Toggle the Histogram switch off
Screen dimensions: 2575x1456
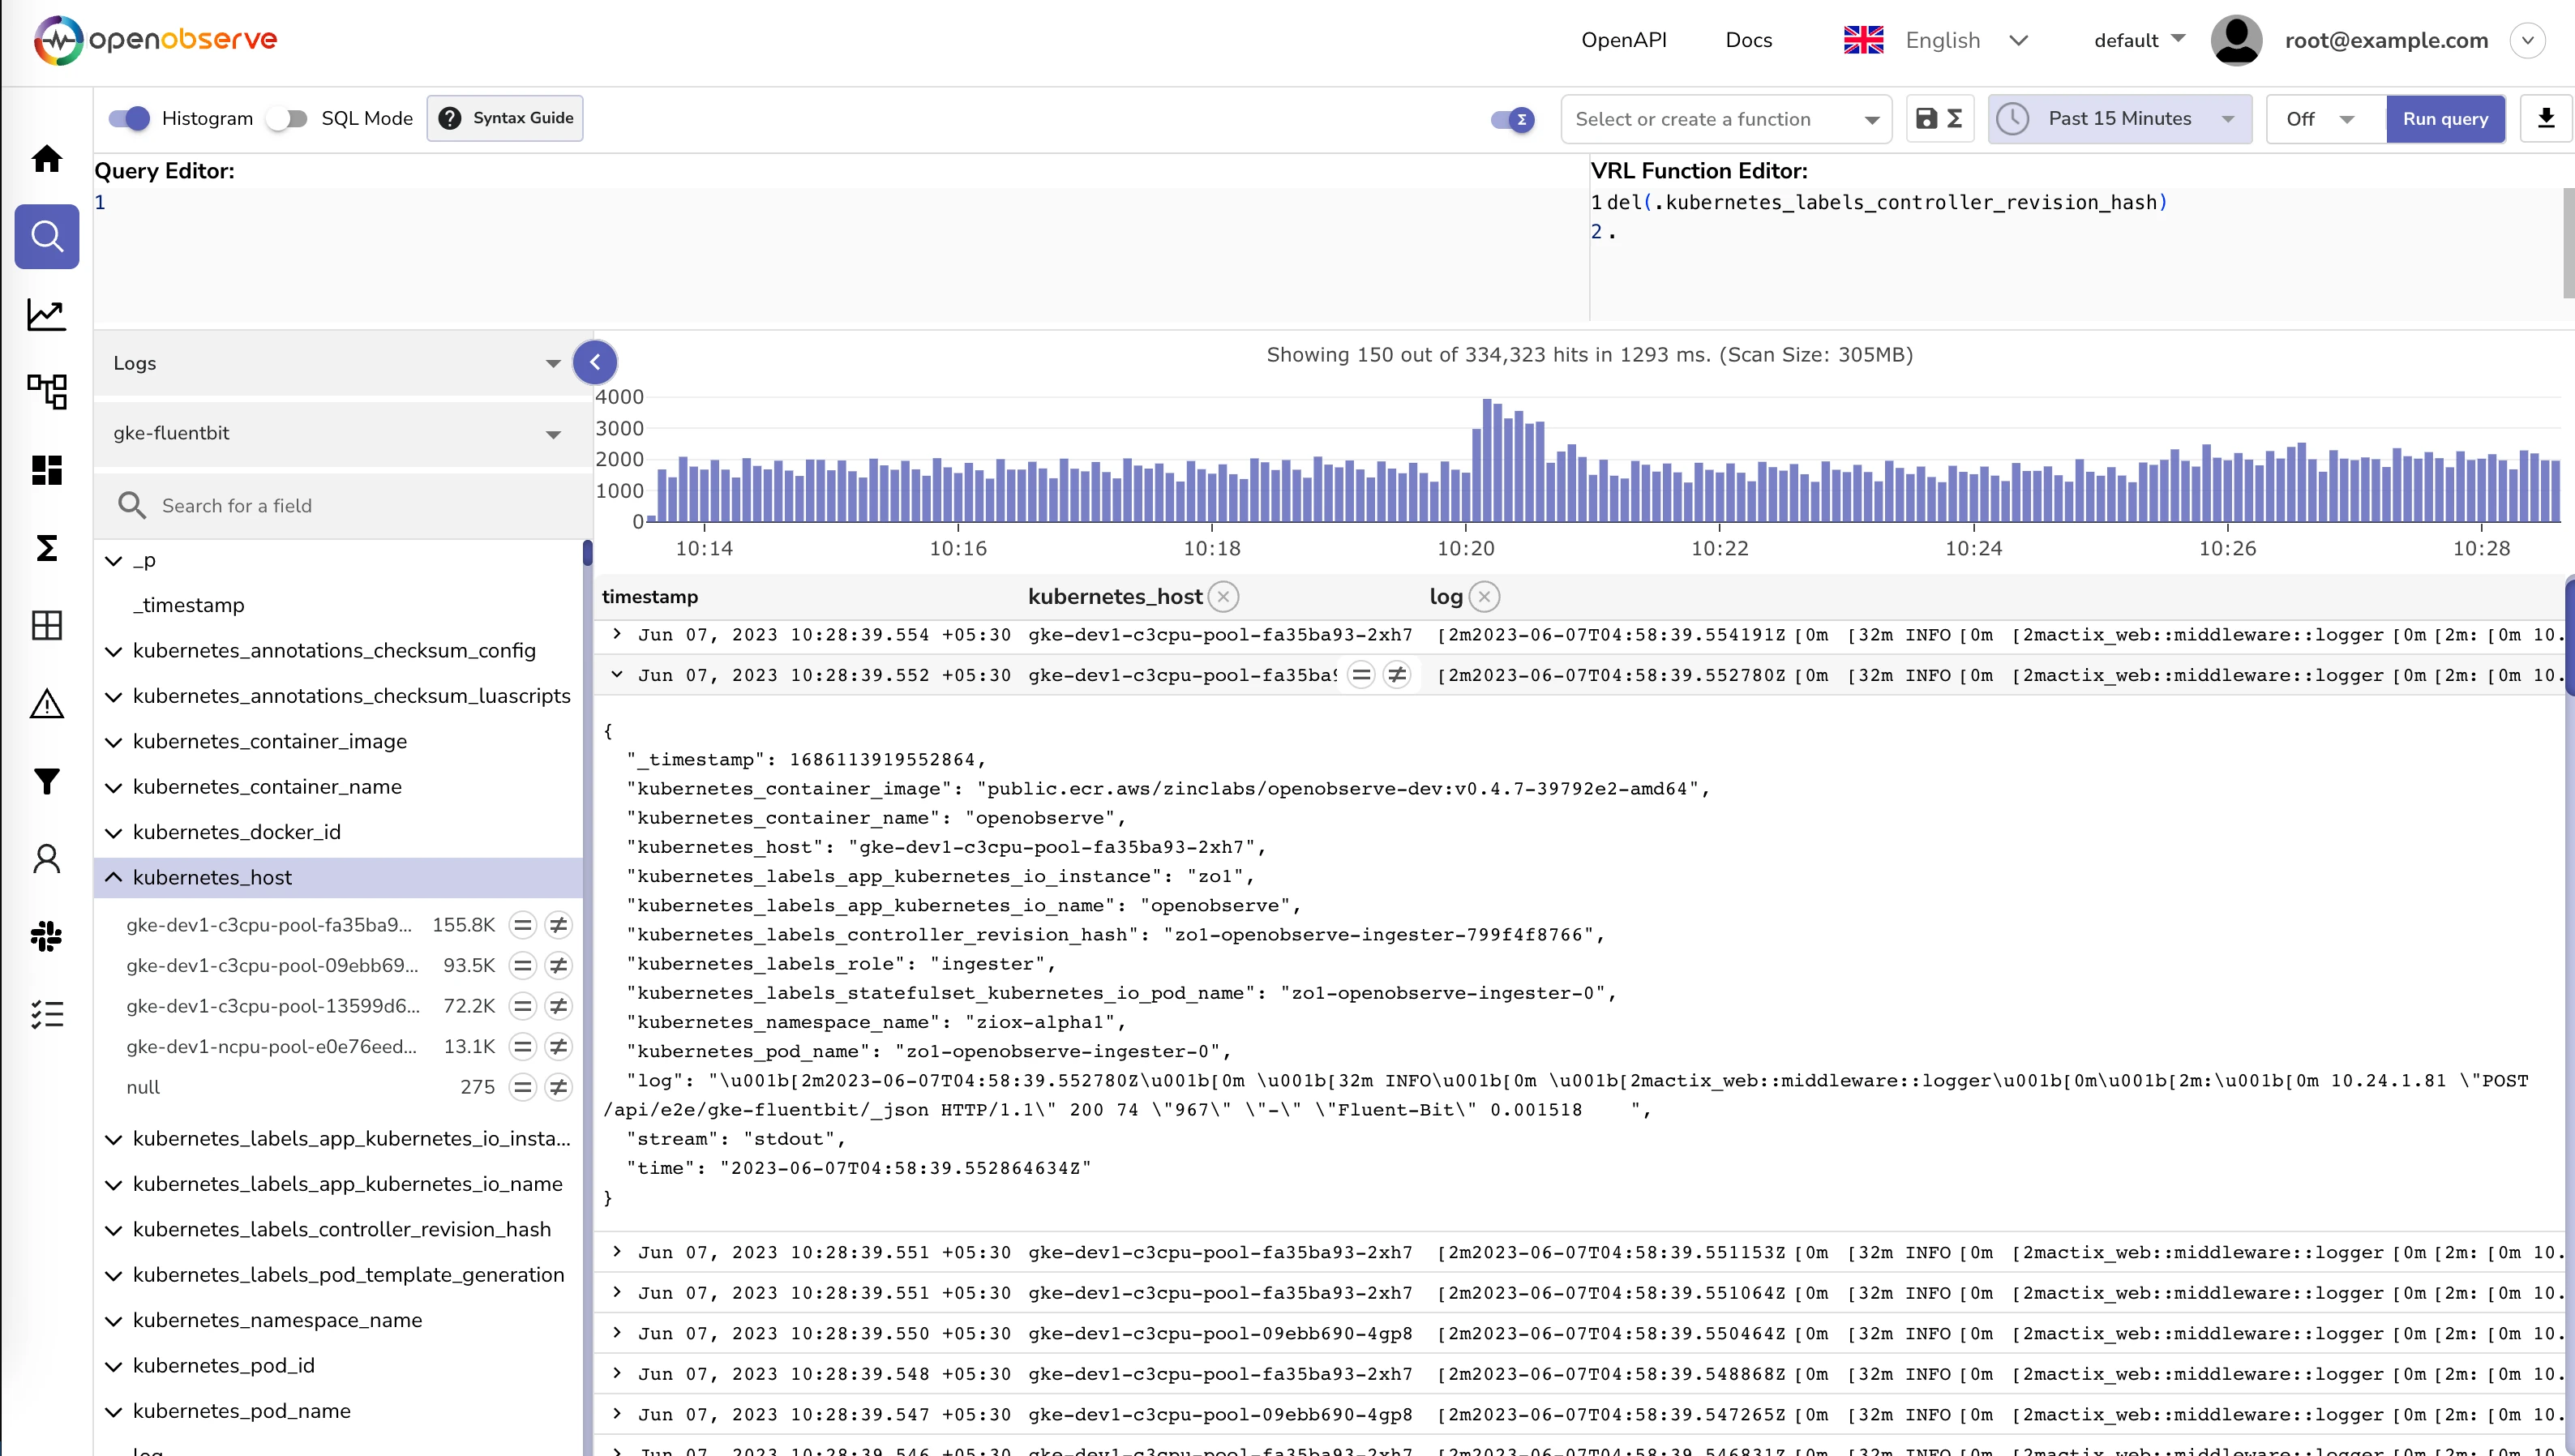pos(129,119)
